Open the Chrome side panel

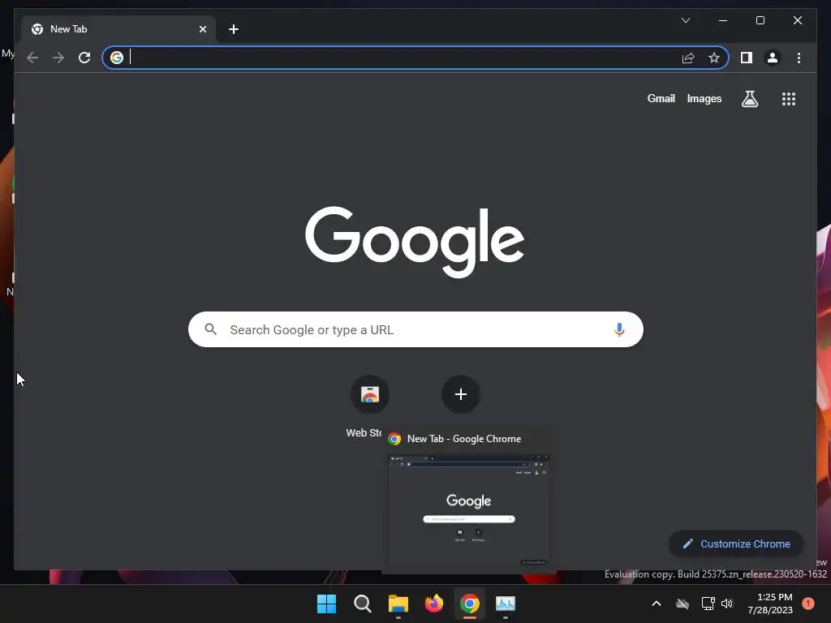[x=747, y=58]
